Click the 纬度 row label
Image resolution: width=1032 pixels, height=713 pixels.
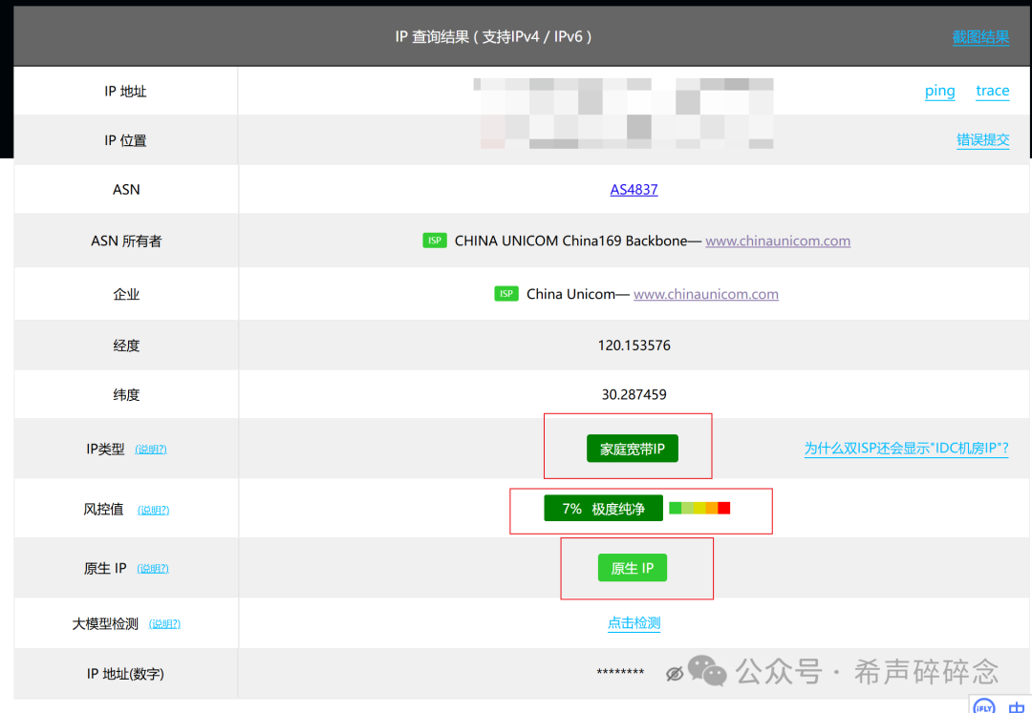coord(126,395)
